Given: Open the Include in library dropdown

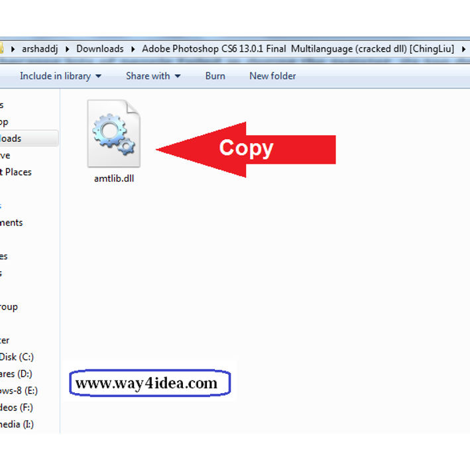Looking at the screenshot, I should click(x=60, y=76).
